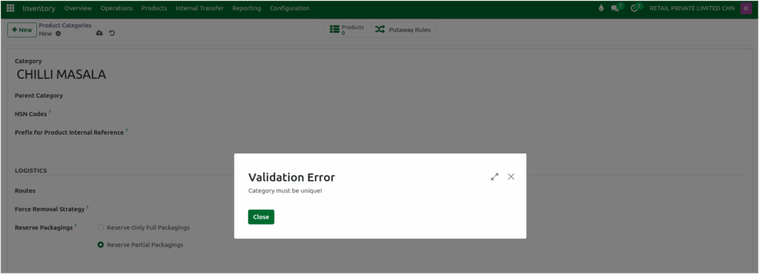Click the Products list icon
The image size is (759, 274).
pyautogui.click(x=334, y=30)
